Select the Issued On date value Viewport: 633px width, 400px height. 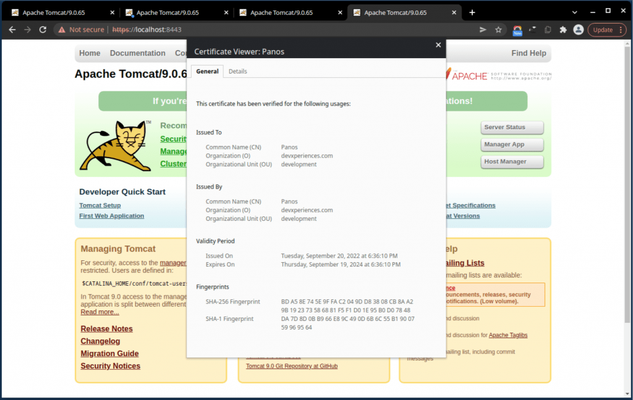coord(339,256)
